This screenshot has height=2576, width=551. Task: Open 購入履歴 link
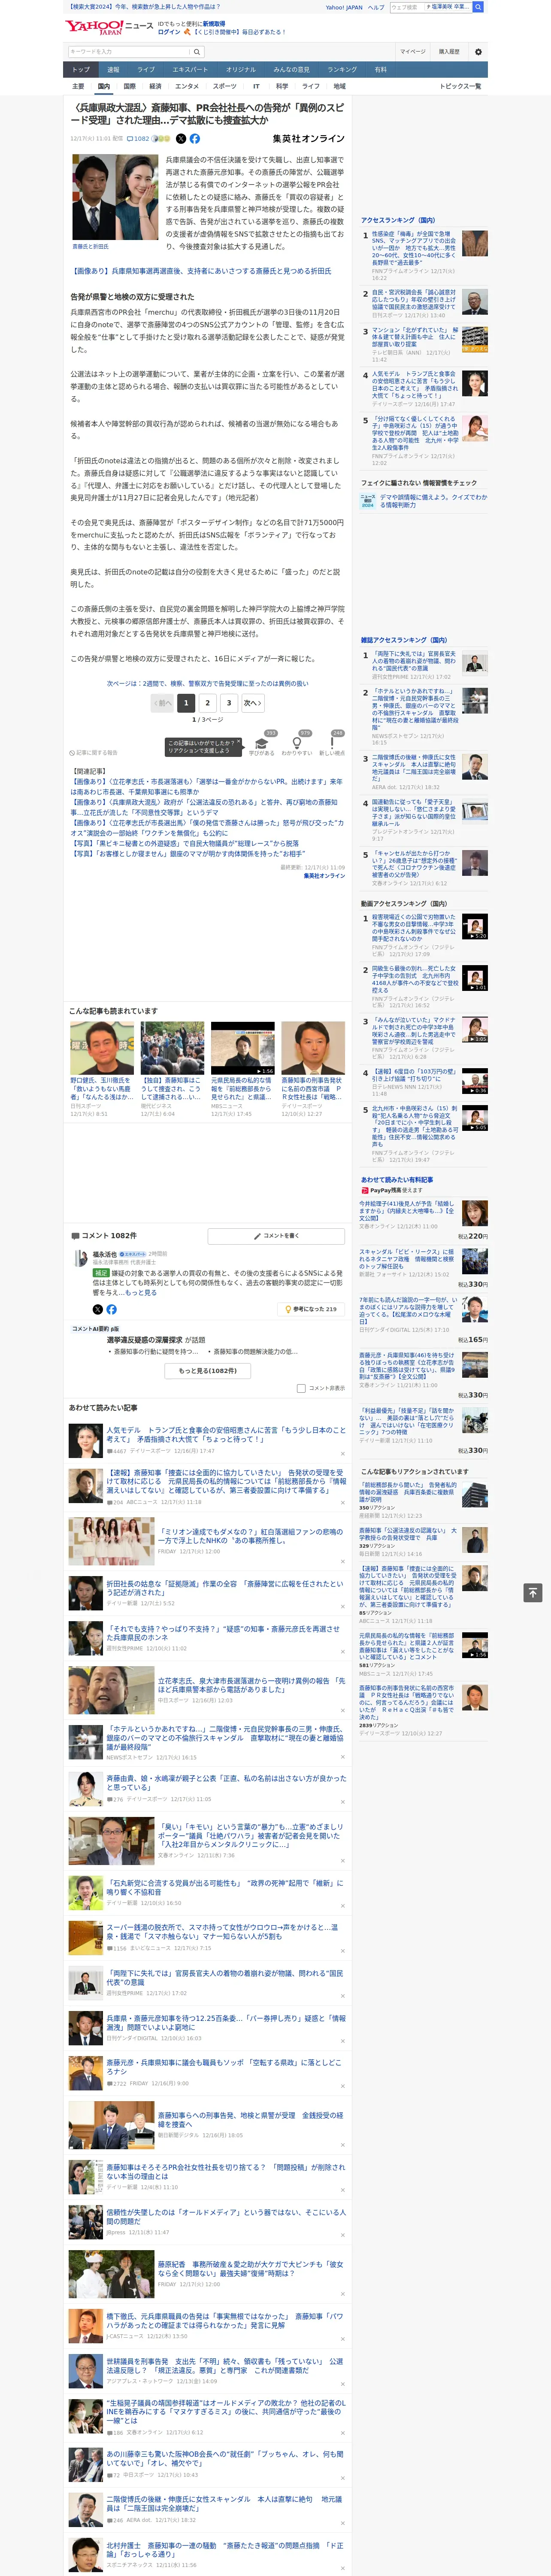449,51
